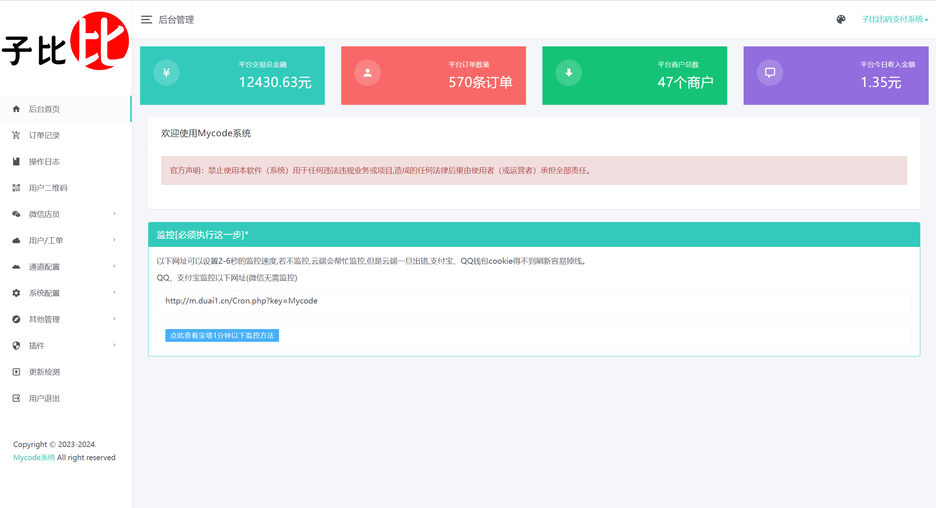
Task: Click the shield icon for 插件
Action: pos(16,345)
